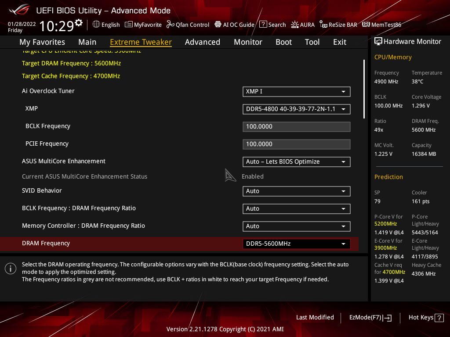This screenshot has height=337, width=450.
Task: Click the ROG logo
Action: tap(19, 10)
